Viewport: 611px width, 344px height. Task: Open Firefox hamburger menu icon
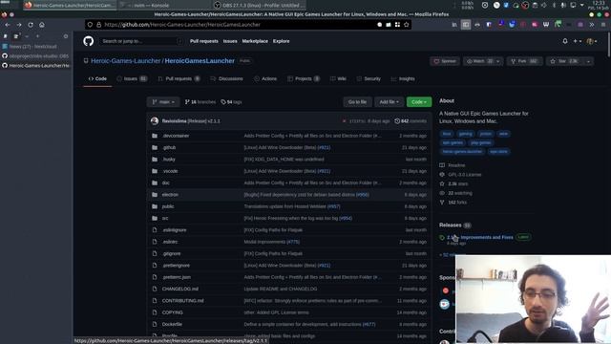(603, 25)
